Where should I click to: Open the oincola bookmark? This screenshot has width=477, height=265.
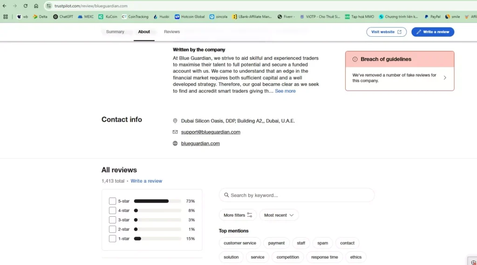(218, 17)
